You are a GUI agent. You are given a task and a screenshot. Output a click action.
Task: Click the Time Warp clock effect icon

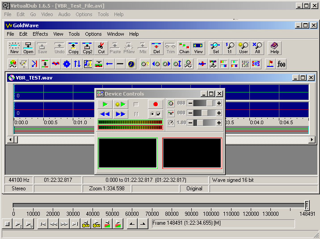pyautogui.click(x=131, y=64)
